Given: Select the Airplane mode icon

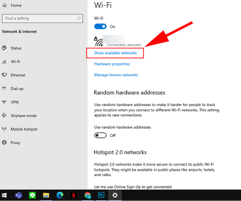Looking at the screenshot, I should coord(4,115).
